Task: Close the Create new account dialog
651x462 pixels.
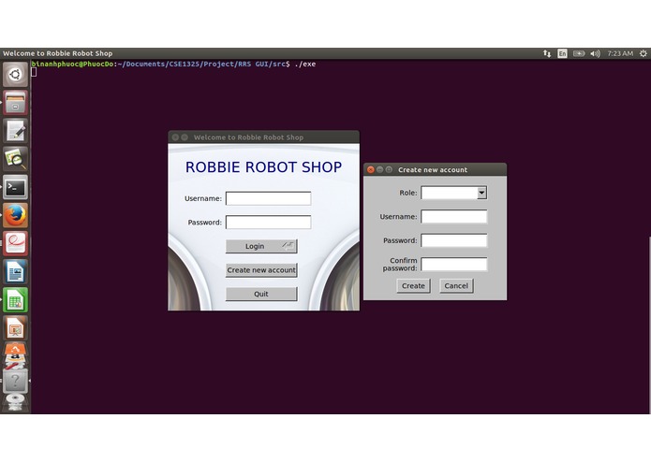Action: pyautogui.click(x=371, y=169)
